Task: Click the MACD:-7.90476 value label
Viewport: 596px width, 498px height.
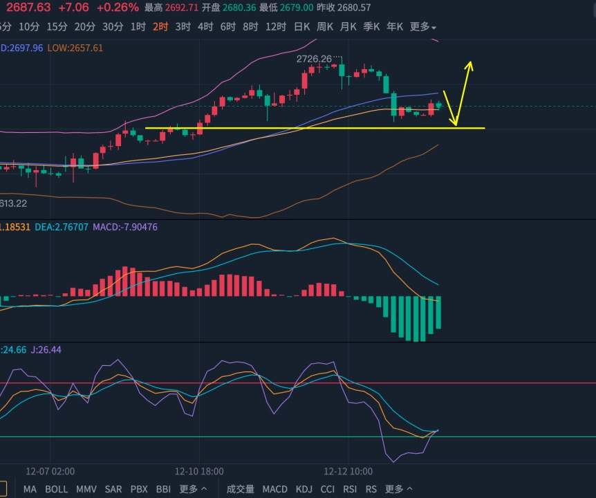Action: pyautogui.click(x=125, y=227)
